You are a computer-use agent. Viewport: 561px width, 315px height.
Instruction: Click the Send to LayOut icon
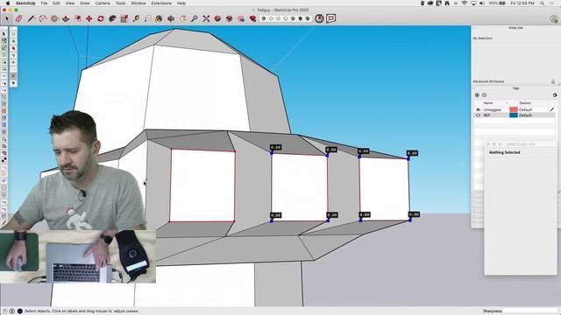[241, 18]
